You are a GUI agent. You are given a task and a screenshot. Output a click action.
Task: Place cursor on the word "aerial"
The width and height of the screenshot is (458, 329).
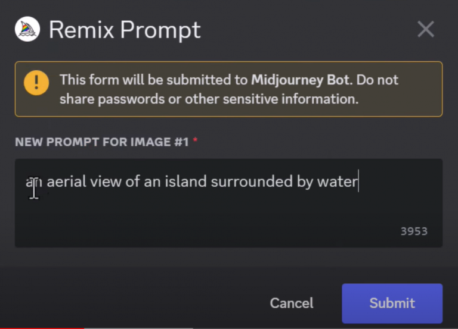coord(66,181)
